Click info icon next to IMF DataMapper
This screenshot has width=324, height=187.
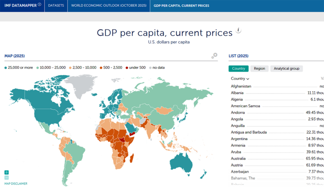[x=40, y=5]
